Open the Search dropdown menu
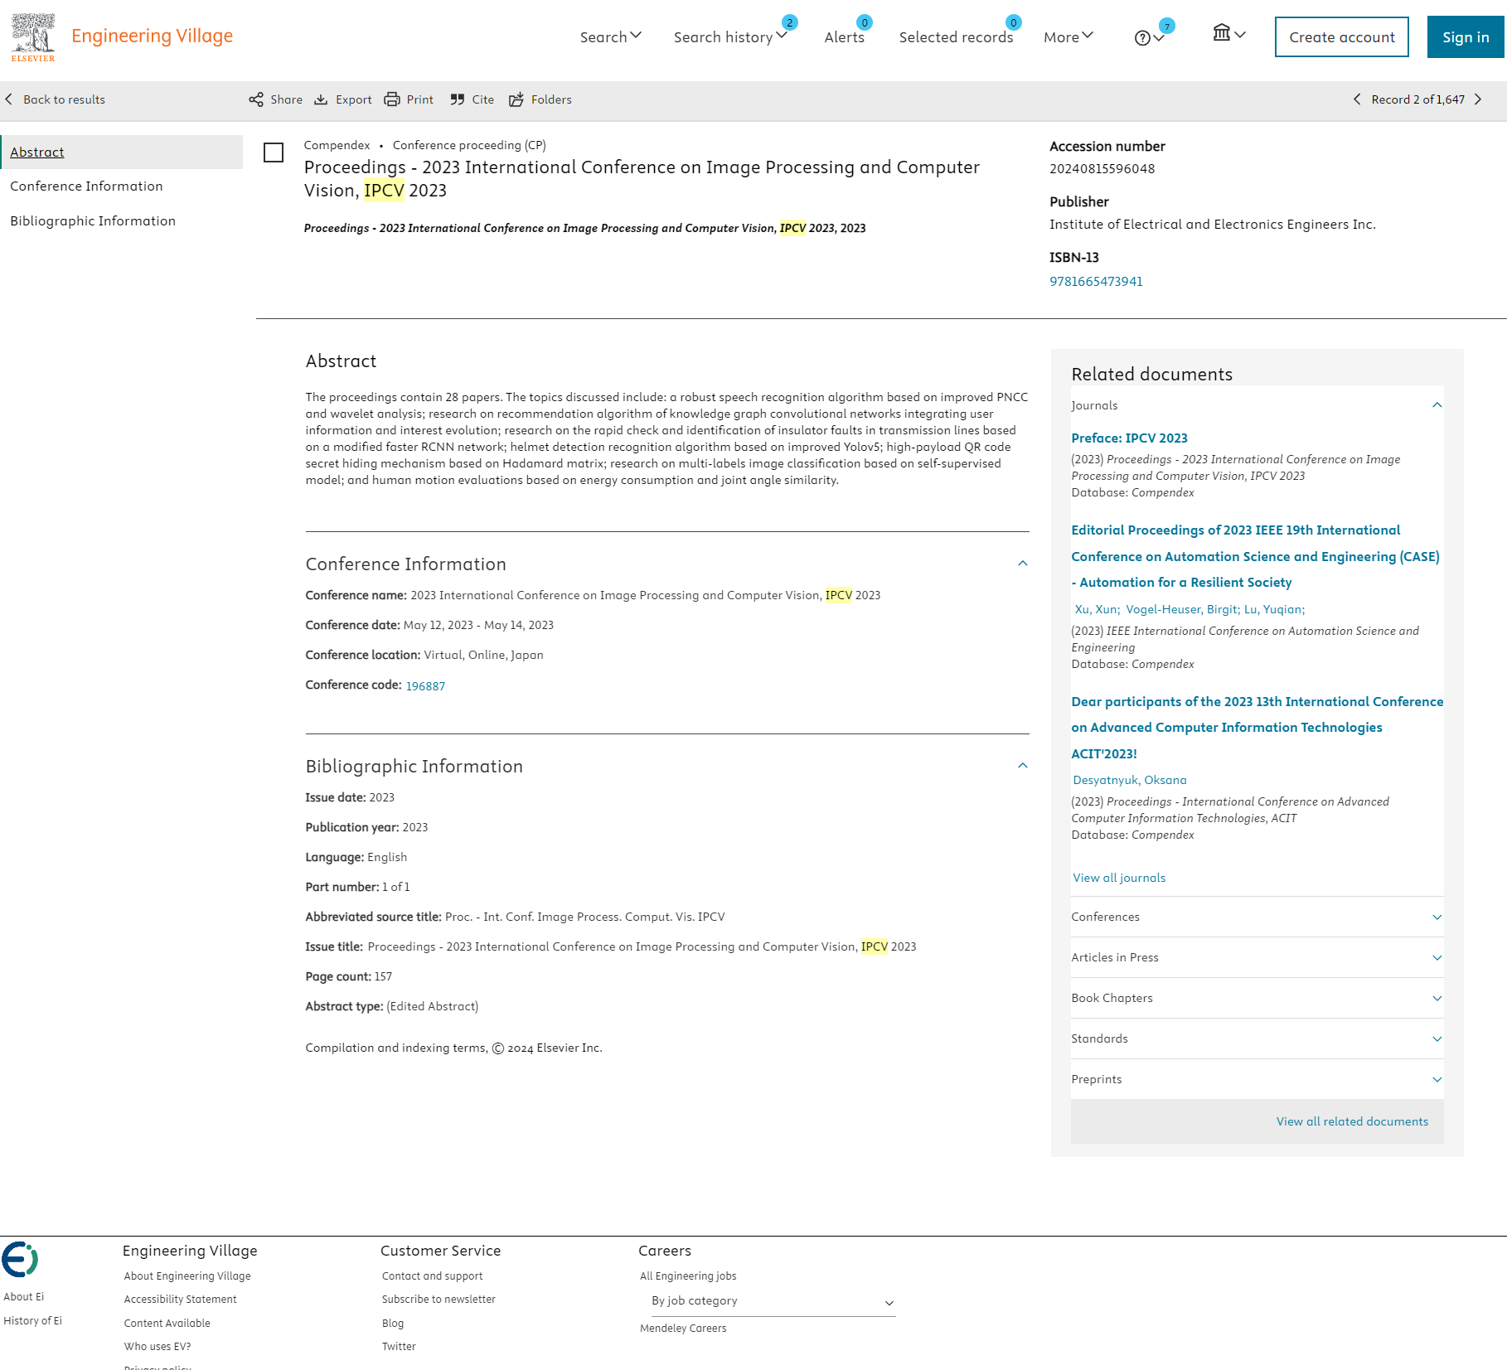The image size is (1507, 1370). [x=610, y=36]
